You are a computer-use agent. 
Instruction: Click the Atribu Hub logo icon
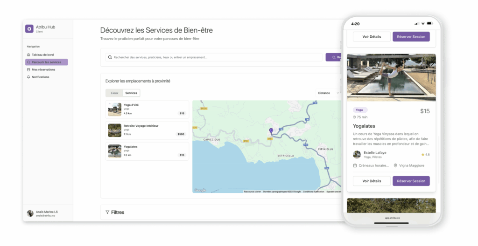(x=29, y=29)
